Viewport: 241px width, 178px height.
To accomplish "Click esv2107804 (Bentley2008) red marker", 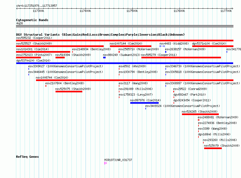I will point(46,86).
